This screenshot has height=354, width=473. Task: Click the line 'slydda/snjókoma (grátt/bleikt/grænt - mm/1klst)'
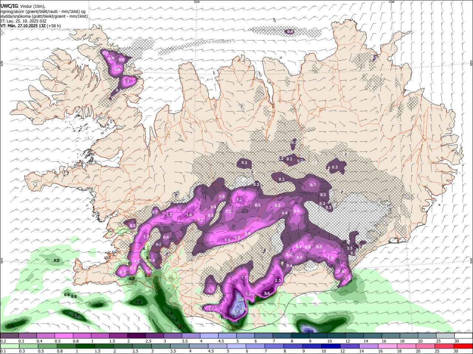44,16
